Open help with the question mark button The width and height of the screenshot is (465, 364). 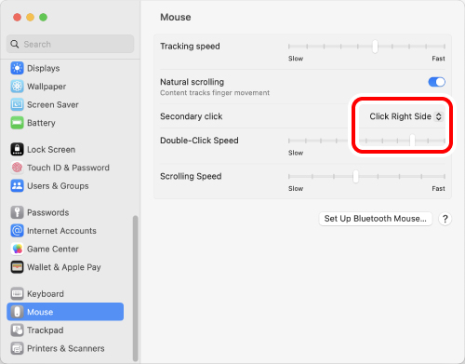pyautogui.click(x=445, y=219)
